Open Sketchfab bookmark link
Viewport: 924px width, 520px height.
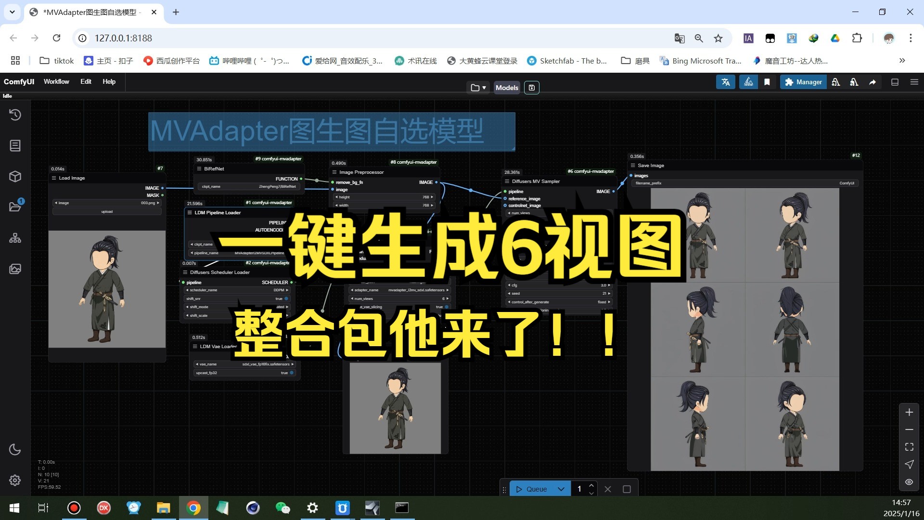[x=567, y=61]
